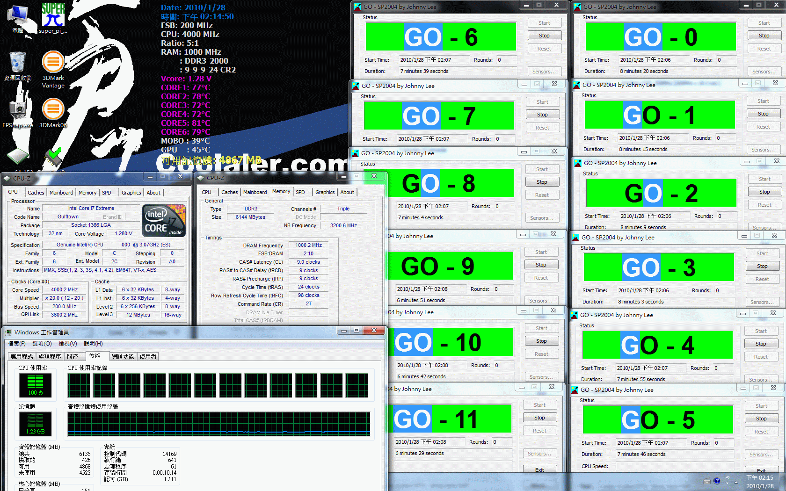Screen dimensions: 786x491
Task: Click the GO - 6 green status banner
Action: (441, 36)
